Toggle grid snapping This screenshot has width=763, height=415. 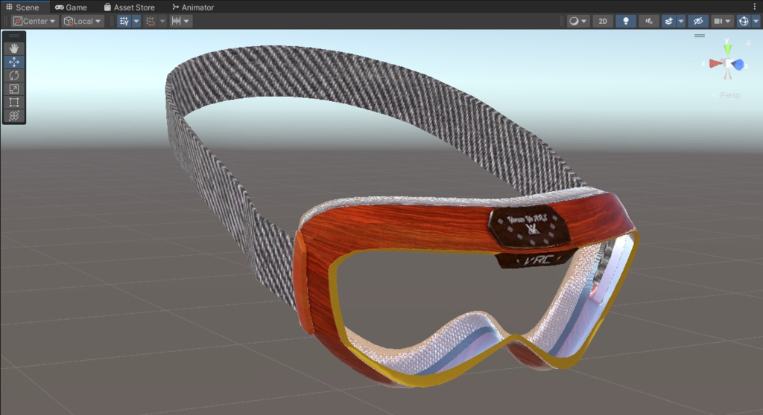(x=151, y=21)
